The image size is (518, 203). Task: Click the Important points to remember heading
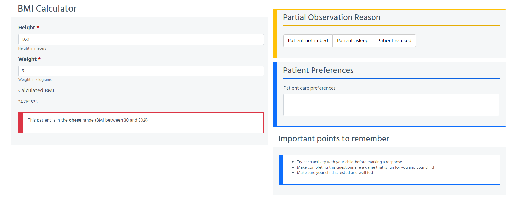coord(334,139)
